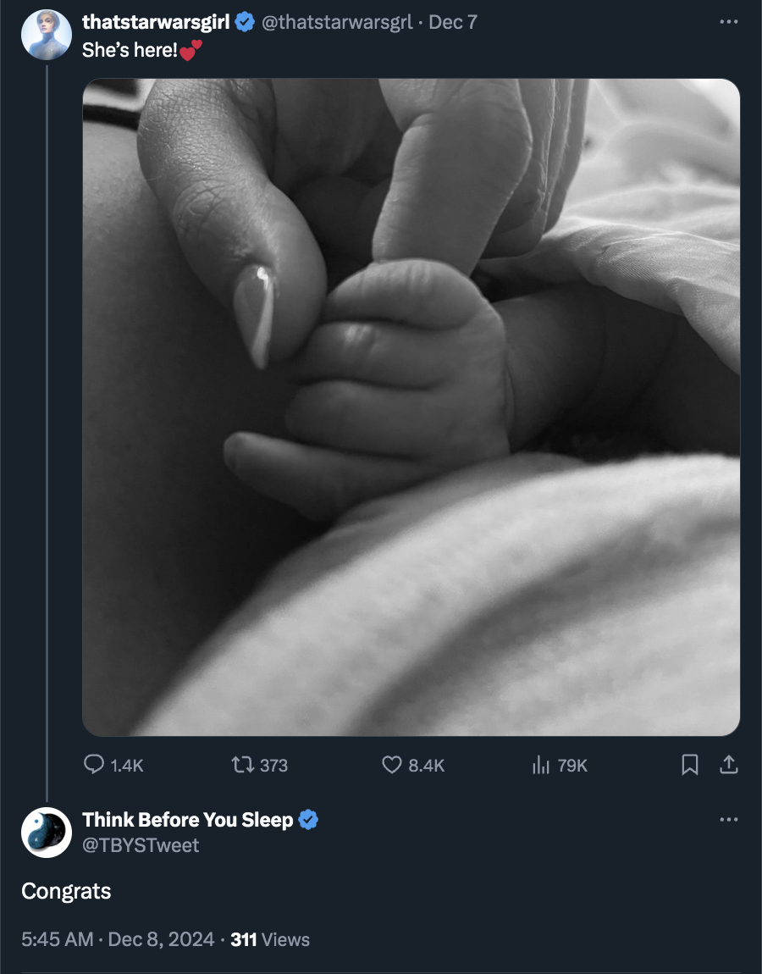Click the @TBYSTweet handle
762x974 pixels.
[141, 845]
